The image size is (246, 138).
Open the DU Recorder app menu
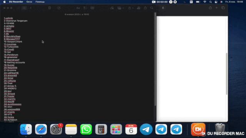tap(16, 2)
